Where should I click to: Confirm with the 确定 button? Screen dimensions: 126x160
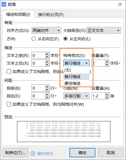[82, 152]
